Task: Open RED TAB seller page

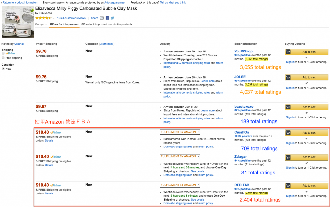Action: point(242,185)
